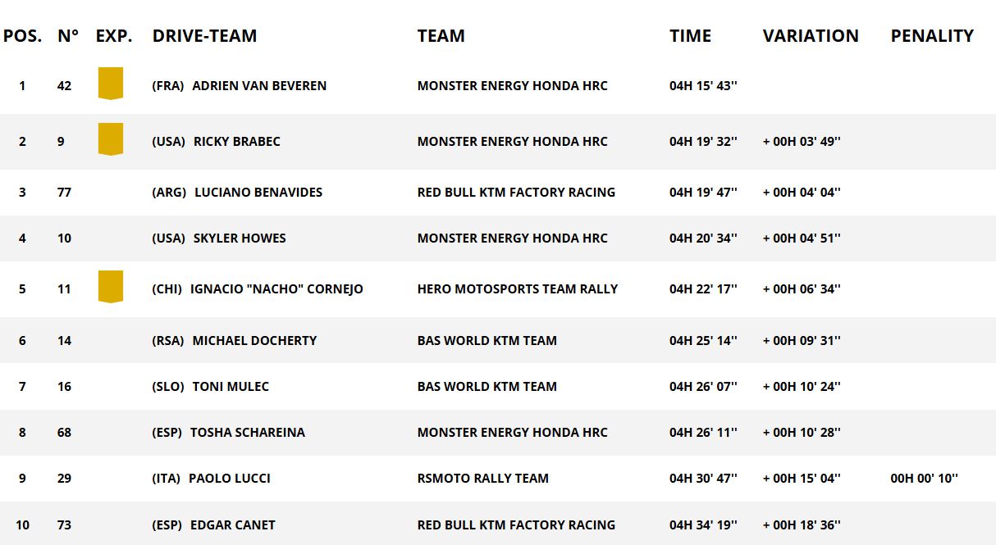This screenshot has height=545, width=996.
Task: Click the RSMoto Rally Team name
Action: coord(483,479)
